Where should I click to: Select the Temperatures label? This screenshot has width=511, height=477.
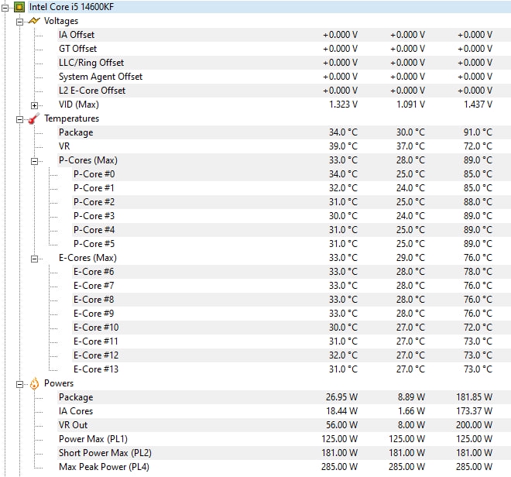click(72, 118)
